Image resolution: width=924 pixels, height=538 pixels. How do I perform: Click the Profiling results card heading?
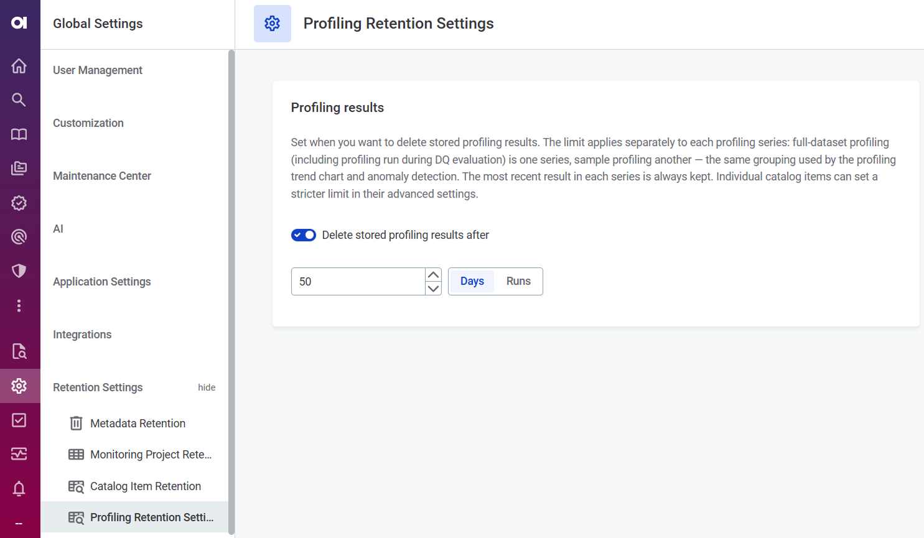pos(337,108)
